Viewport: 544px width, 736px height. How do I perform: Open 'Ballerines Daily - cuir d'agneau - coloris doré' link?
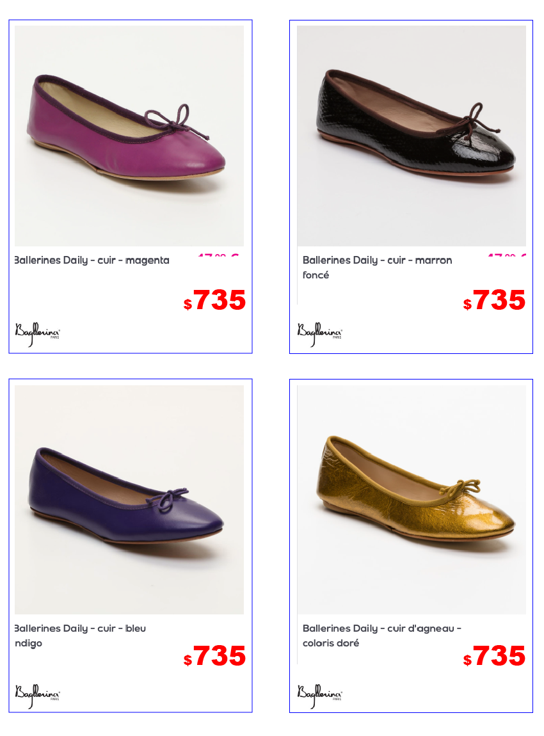coord(382,635)
